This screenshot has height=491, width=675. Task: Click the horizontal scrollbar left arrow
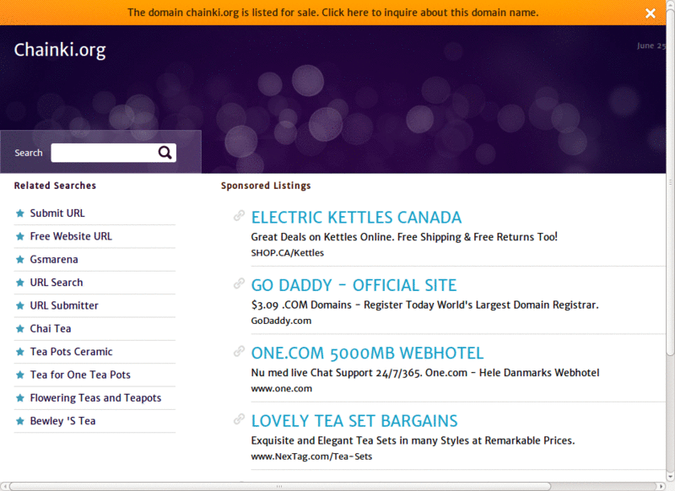(4, 486)
